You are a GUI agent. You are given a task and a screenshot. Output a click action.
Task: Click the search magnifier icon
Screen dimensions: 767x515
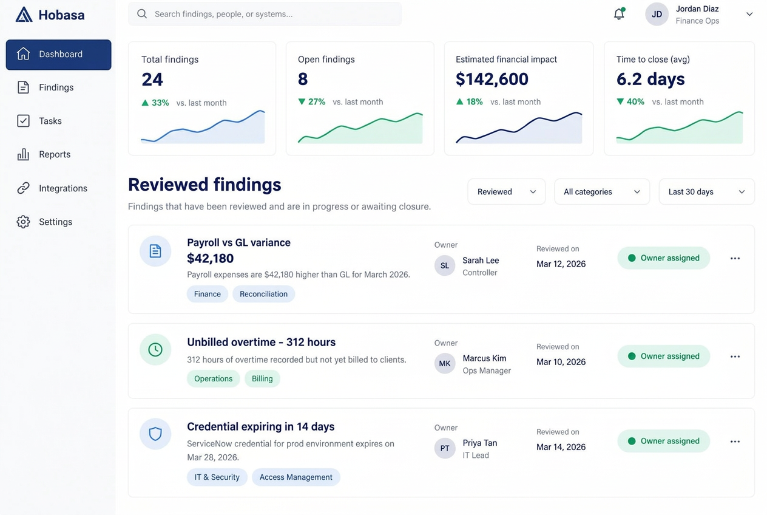[142, 13]
